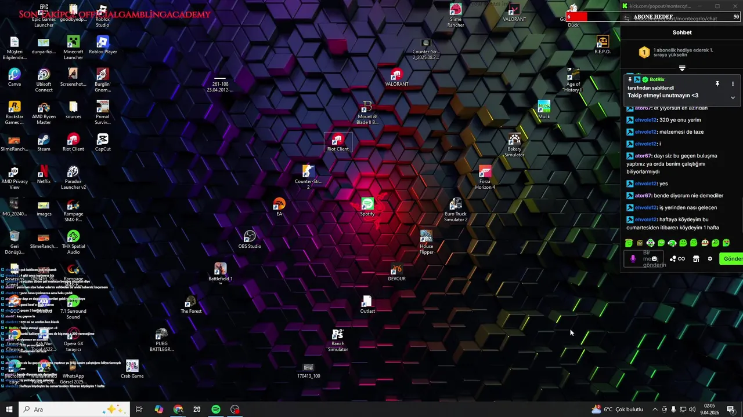Viewport: 743px width, 417px height.
Task: Select the Riot Client icon beside Steam
Action: pos(73,142)
